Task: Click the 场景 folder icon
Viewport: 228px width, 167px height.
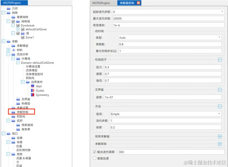Action: (x=13, y=142)
